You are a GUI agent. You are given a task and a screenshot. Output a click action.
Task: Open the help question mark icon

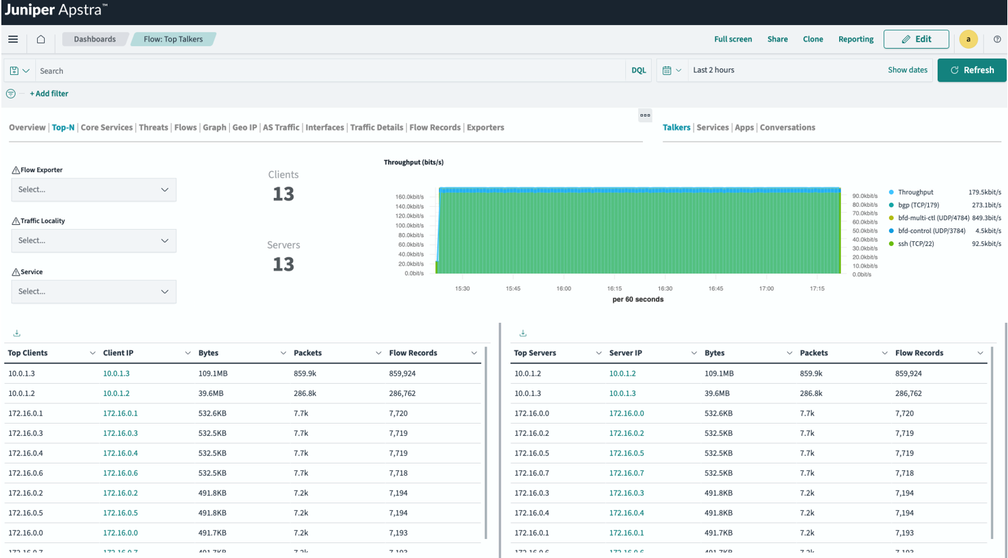coord(997,39)
